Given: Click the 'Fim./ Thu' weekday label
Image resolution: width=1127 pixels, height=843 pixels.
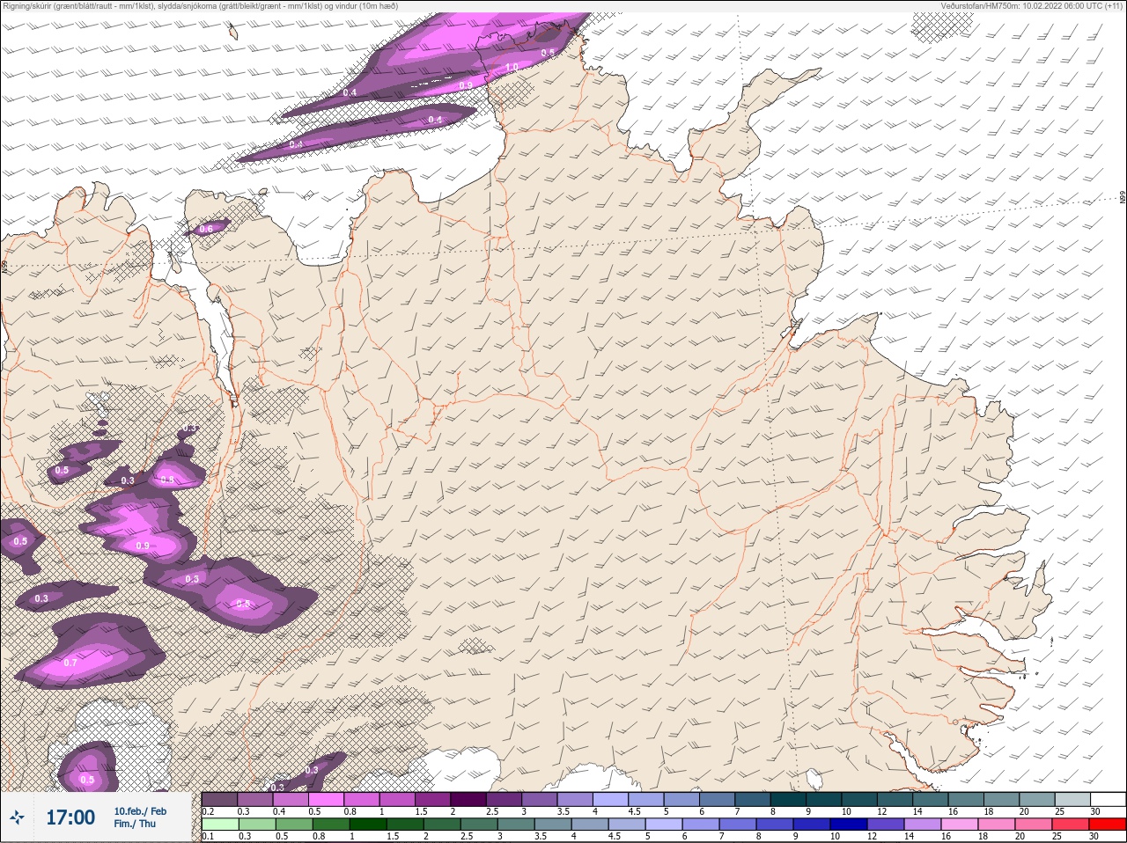Looking at the screenshot, I should click(135, 824).
